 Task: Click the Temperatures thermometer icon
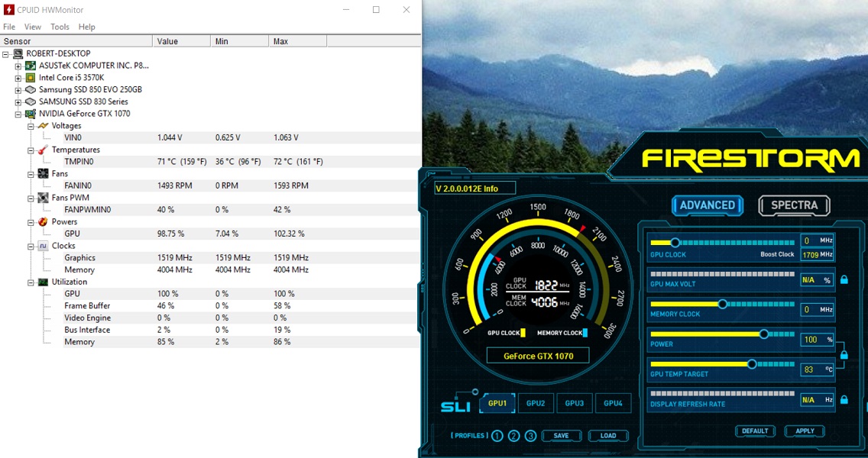[x=44, y=150]
